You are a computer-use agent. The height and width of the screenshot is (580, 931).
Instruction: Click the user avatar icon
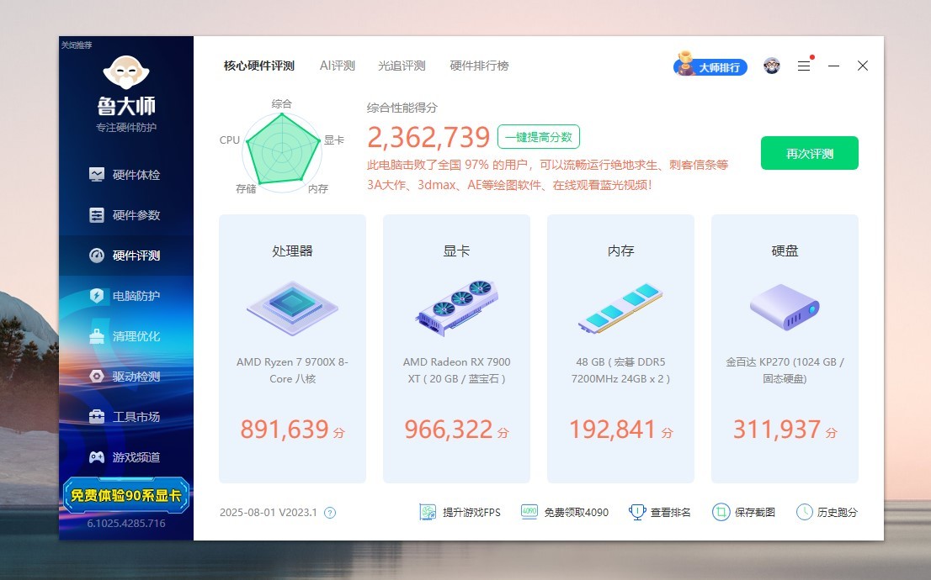(772, 66)
